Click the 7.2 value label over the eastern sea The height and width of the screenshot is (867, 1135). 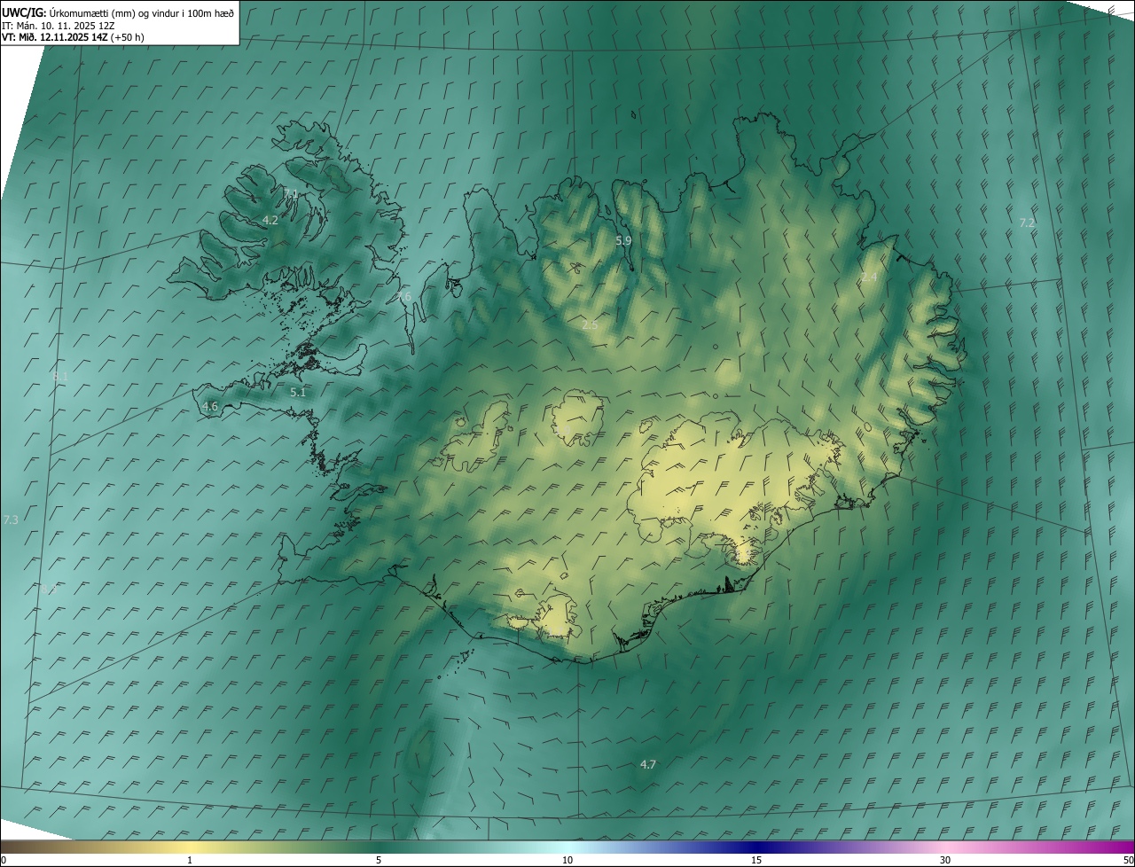click(x=1027, y=223)
